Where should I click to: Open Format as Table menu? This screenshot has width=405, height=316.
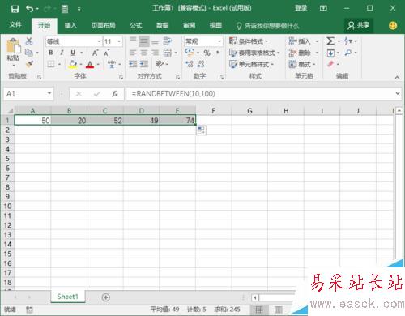[254, 53]
